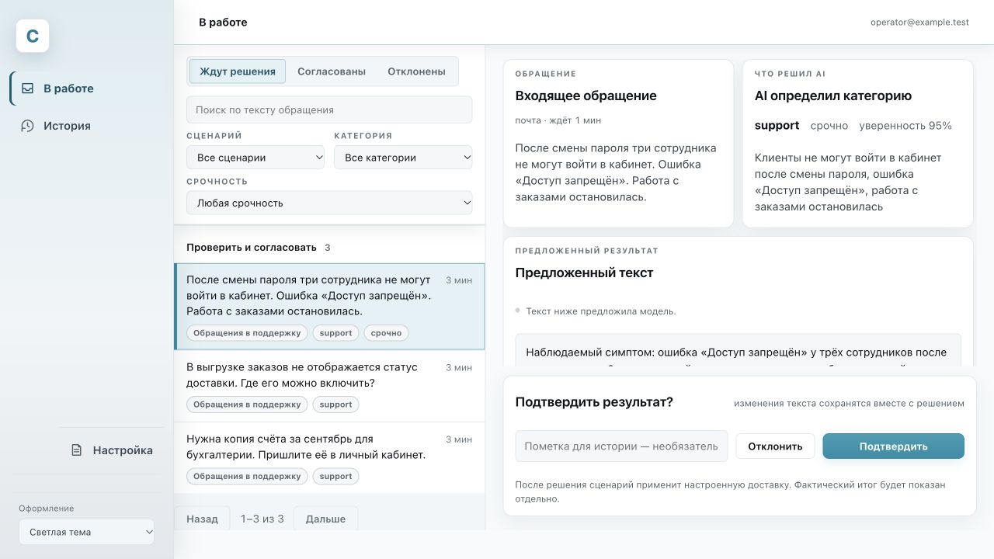Click the operator@example.test account label
The image size is (994, 559).
[919, 23]
